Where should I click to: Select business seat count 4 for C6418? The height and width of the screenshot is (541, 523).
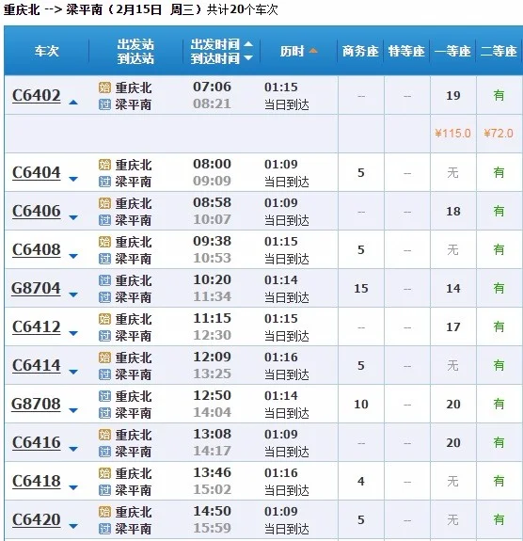click(361, 482)
